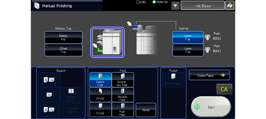
Task: Select the C-Fold option
Action: [101, 109]
